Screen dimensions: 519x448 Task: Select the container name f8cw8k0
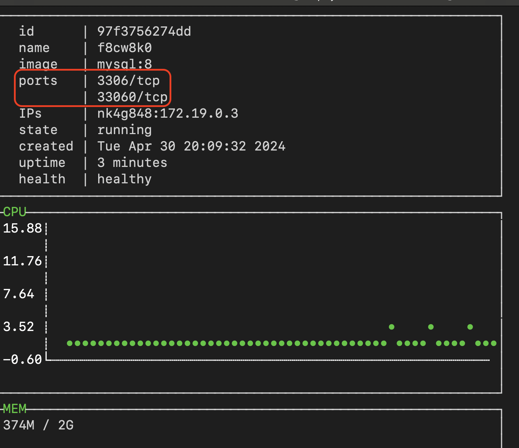(x=124, y=48)
